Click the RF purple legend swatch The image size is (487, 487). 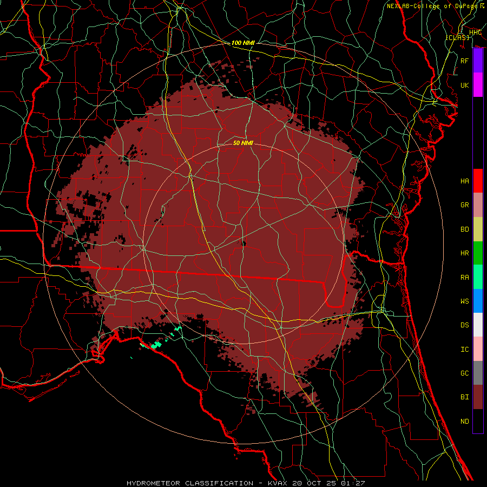[478, 61]
